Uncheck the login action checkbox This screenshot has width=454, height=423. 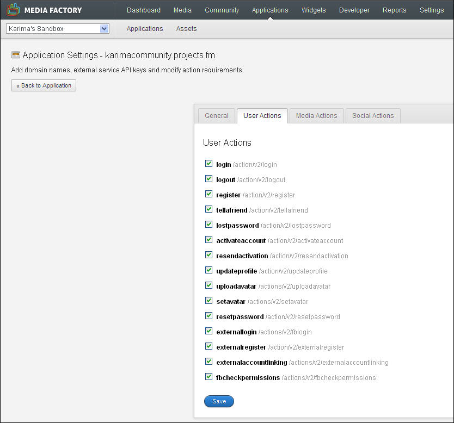pos(208,163)
